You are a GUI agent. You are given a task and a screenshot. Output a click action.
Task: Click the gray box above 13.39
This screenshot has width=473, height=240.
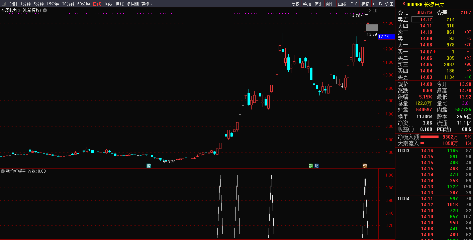pyautogui.click(x=372, y=28)
